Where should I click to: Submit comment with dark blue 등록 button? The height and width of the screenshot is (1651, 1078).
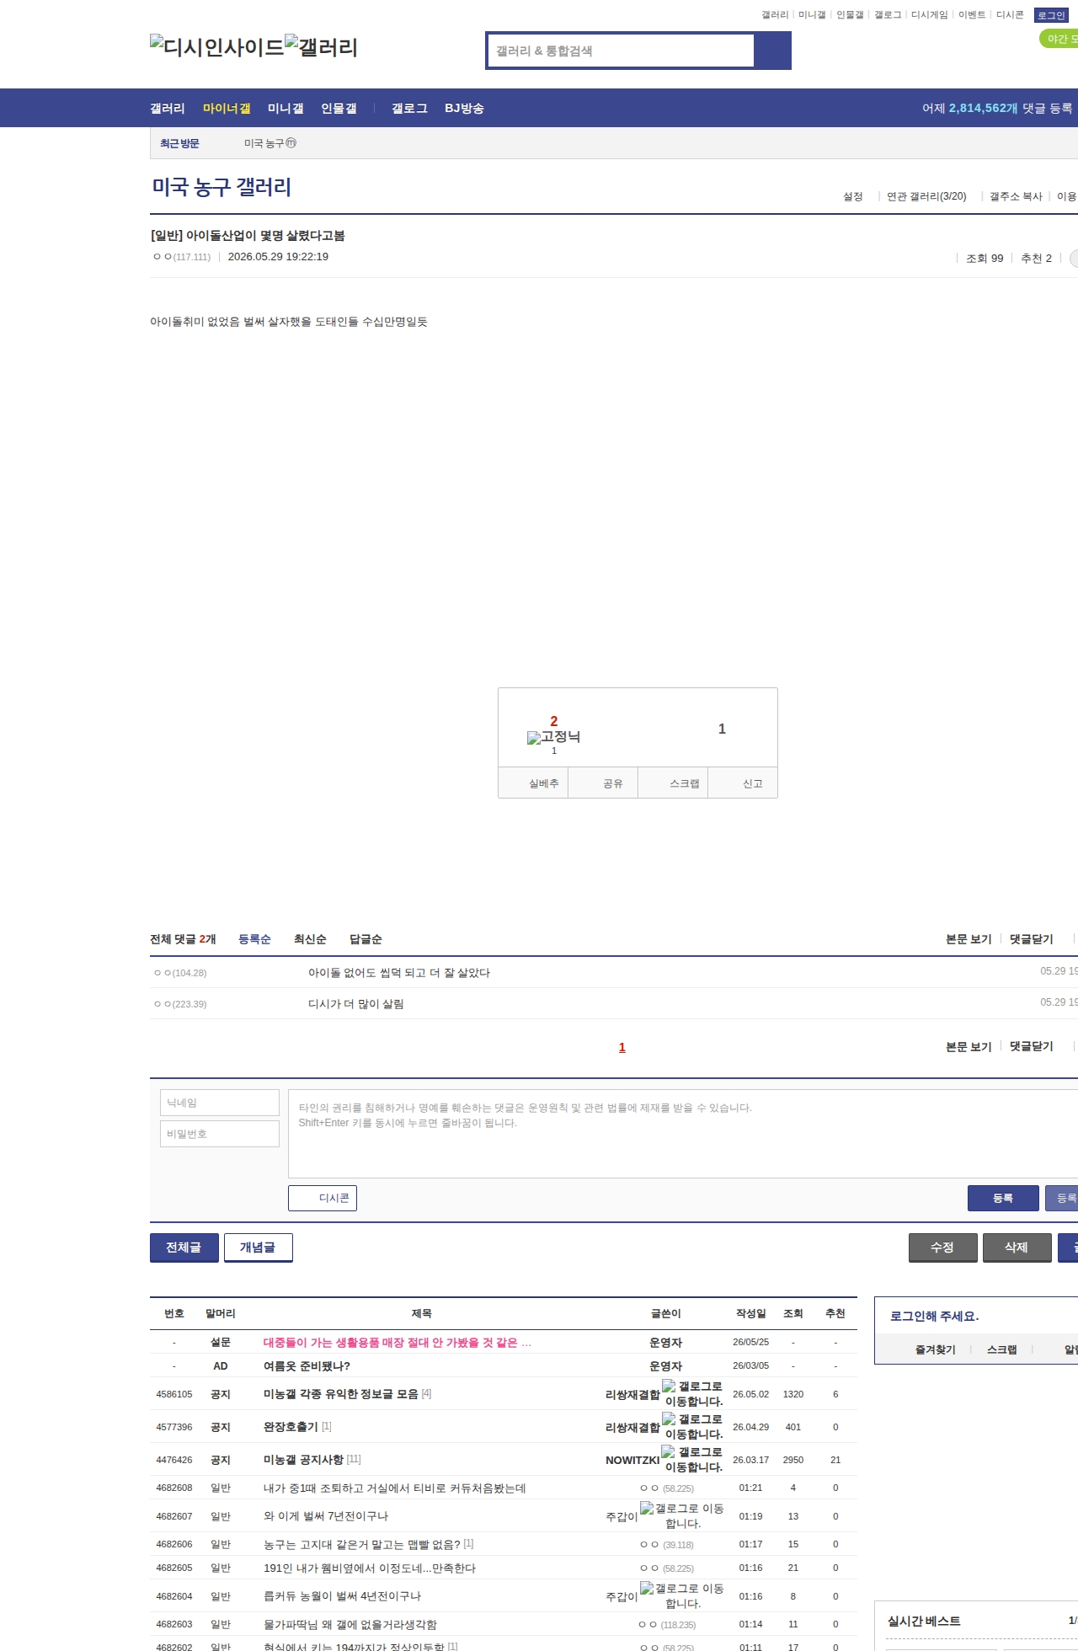click(1003, 1198)
